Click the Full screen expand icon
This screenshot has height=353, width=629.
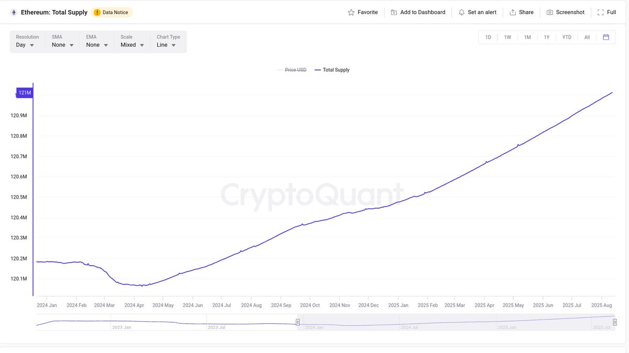tap(601, 12)
